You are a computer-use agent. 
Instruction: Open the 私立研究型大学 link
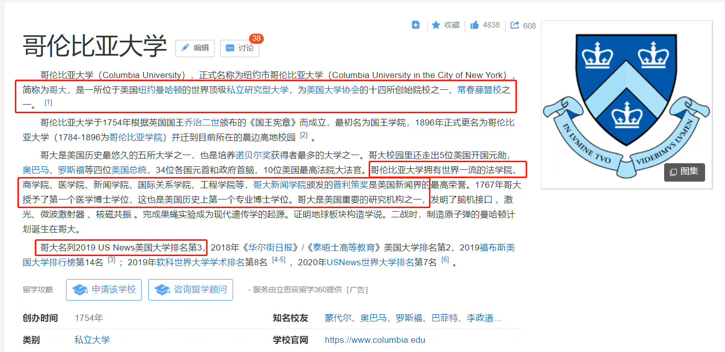click(258, 90)
